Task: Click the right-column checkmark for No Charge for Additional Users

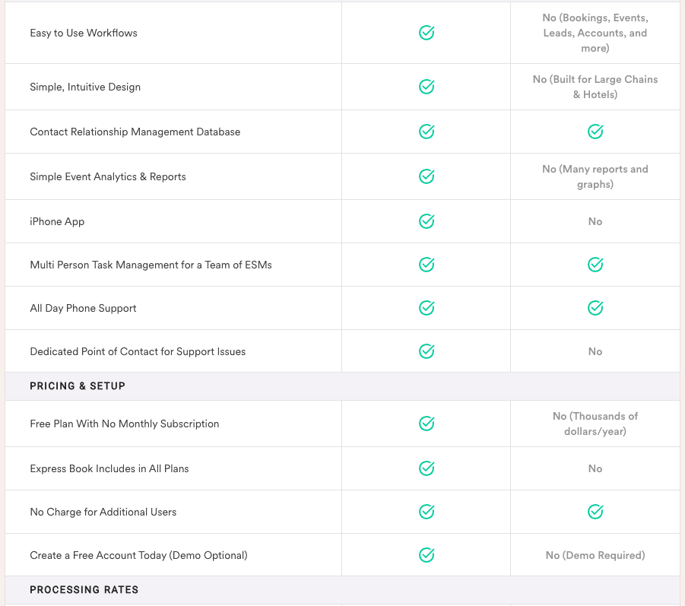Action: point(595,512)
